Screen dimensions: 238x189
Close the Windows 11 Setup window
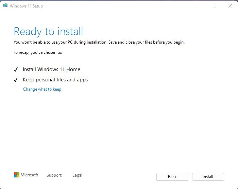pos(230,6)
